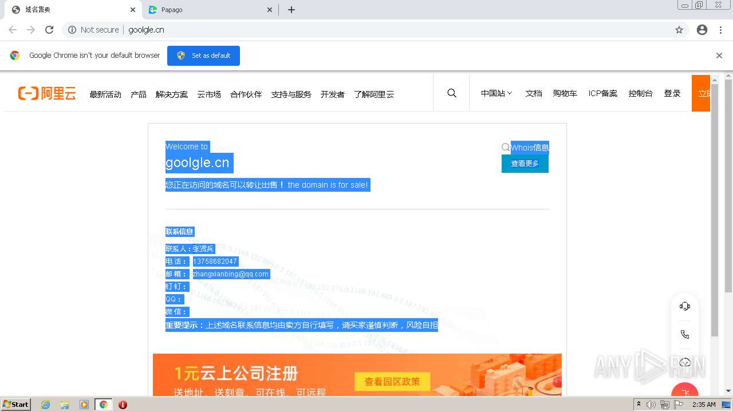View site info Not secure icon

(x=72, y=30)
